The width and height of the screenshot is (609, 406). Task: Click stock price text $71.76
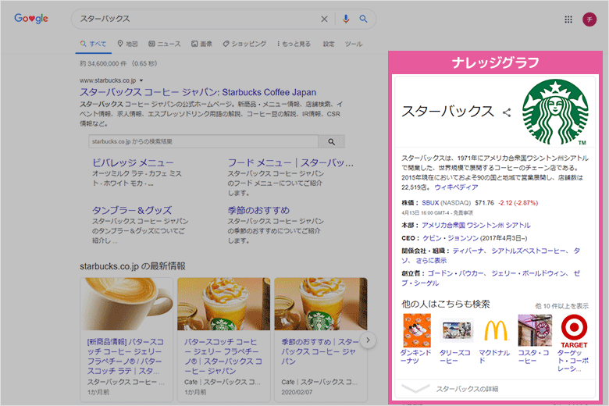tap(484, 202)
